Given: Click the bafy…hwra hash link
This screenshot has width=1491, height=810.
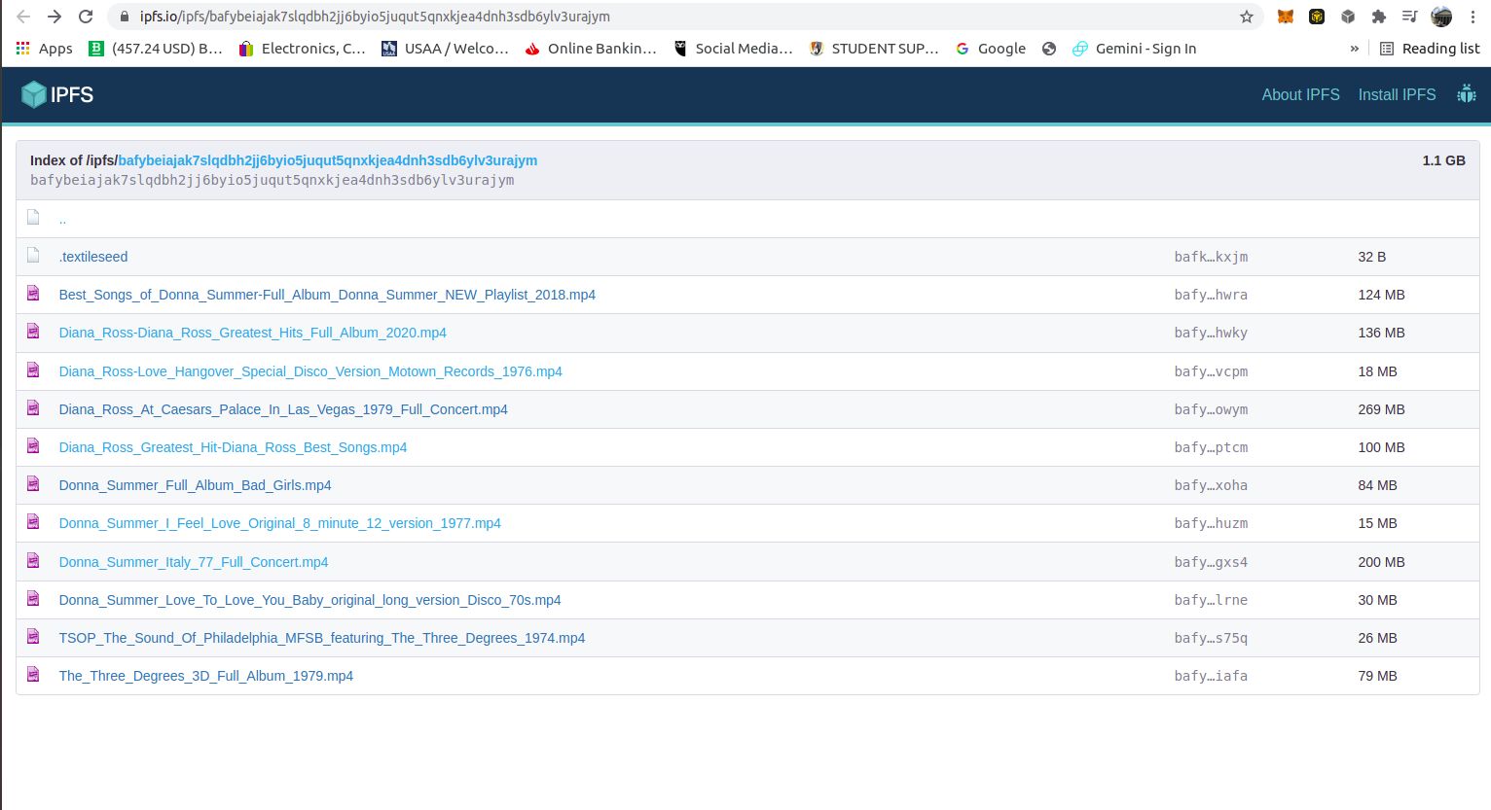Looking at the screenshot, I should [1211, 295].
